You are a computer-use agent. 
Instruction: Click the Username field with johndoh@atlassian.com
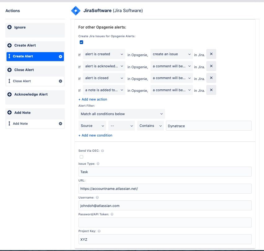pos(165,205)
